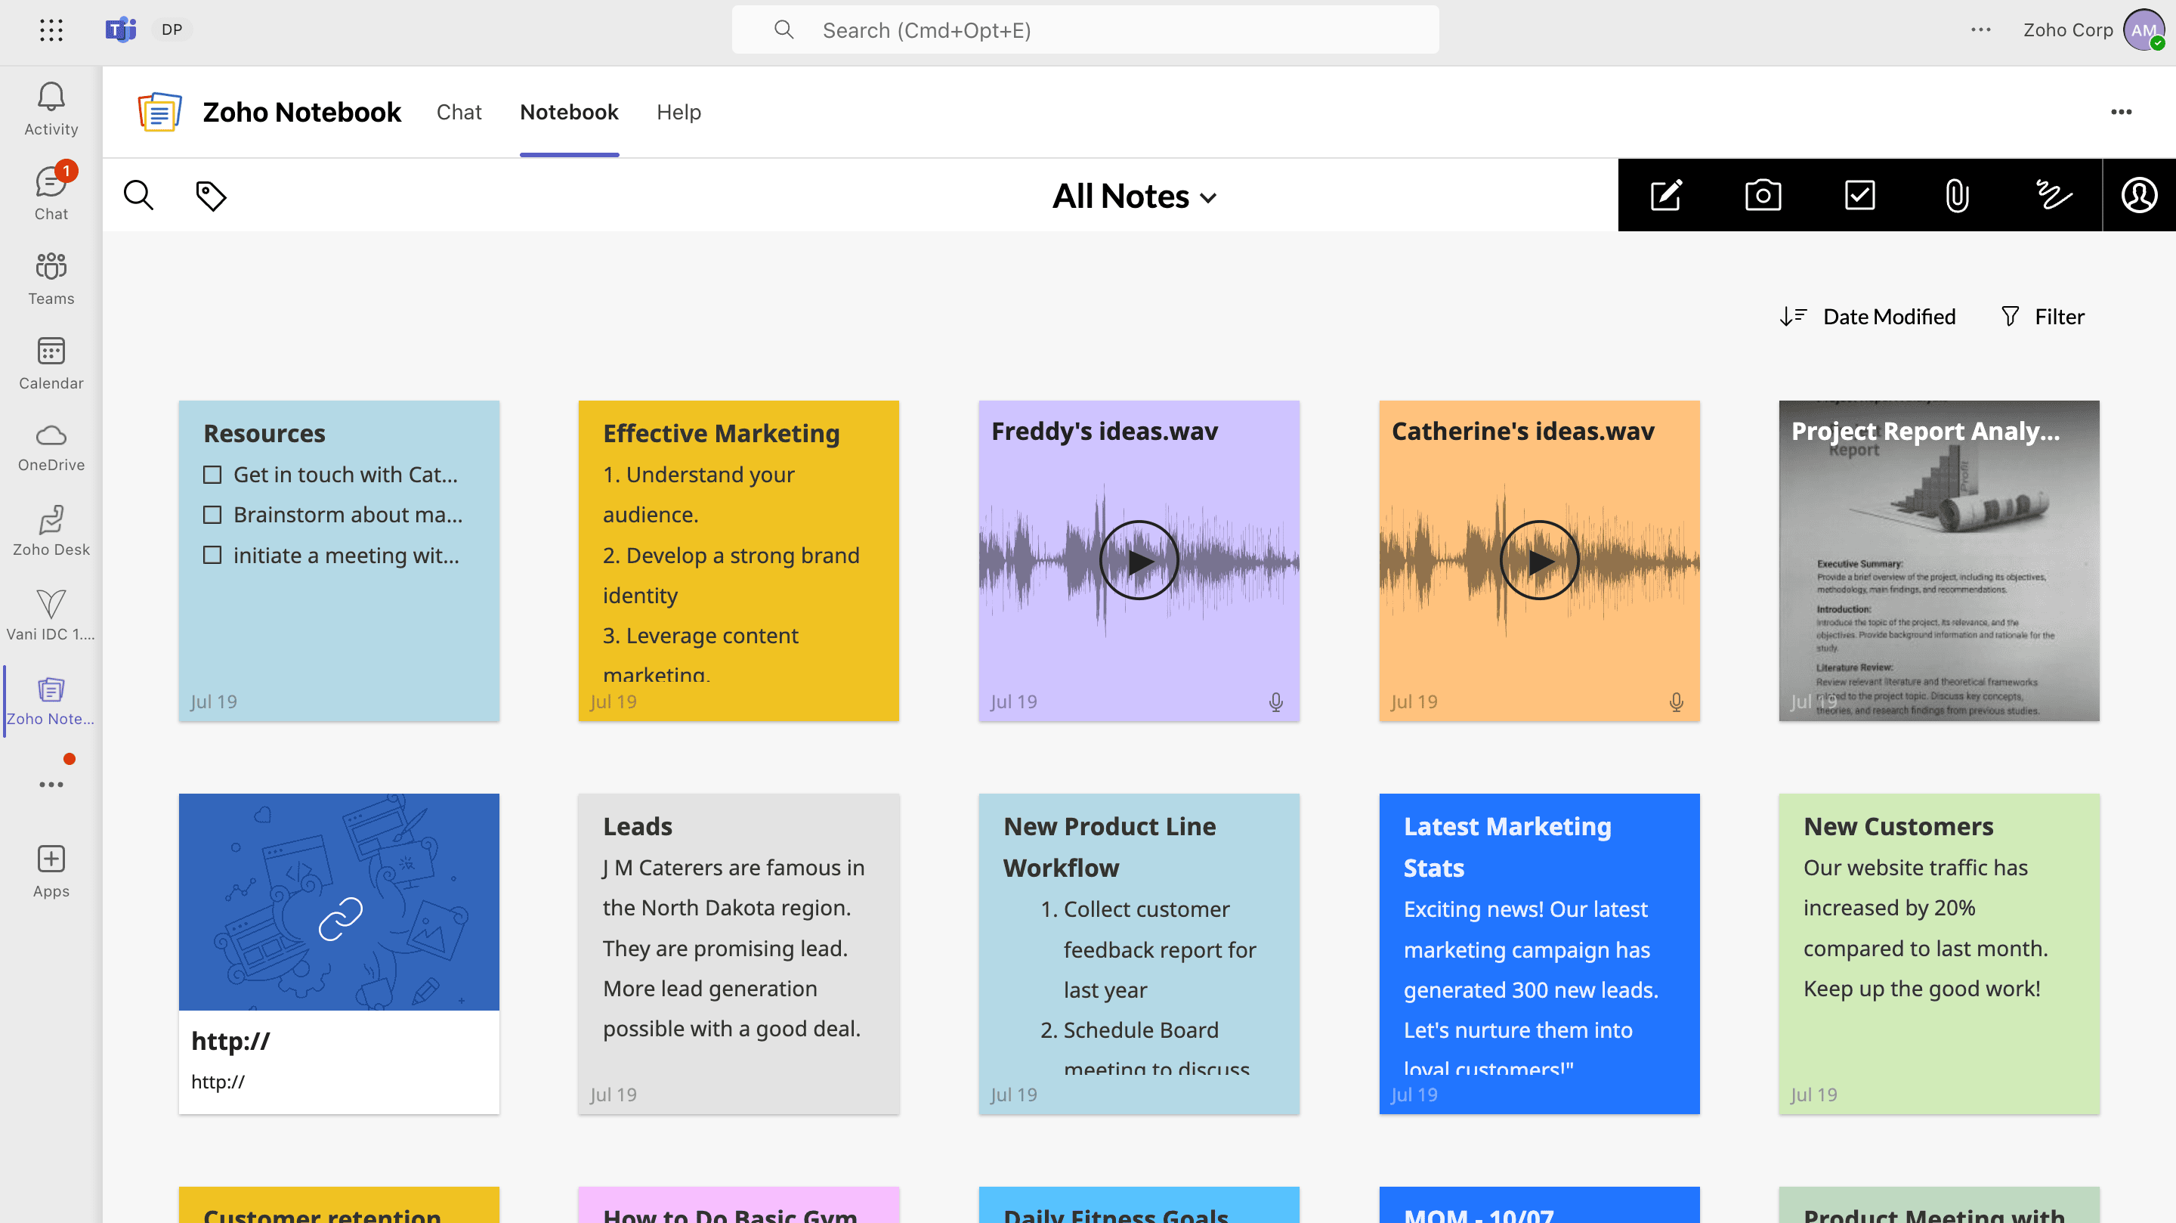This screenshot has width=2176, height=1223.
Task: Create a new checklist note
Action: pyautogui.click(x=1860, y=195)
